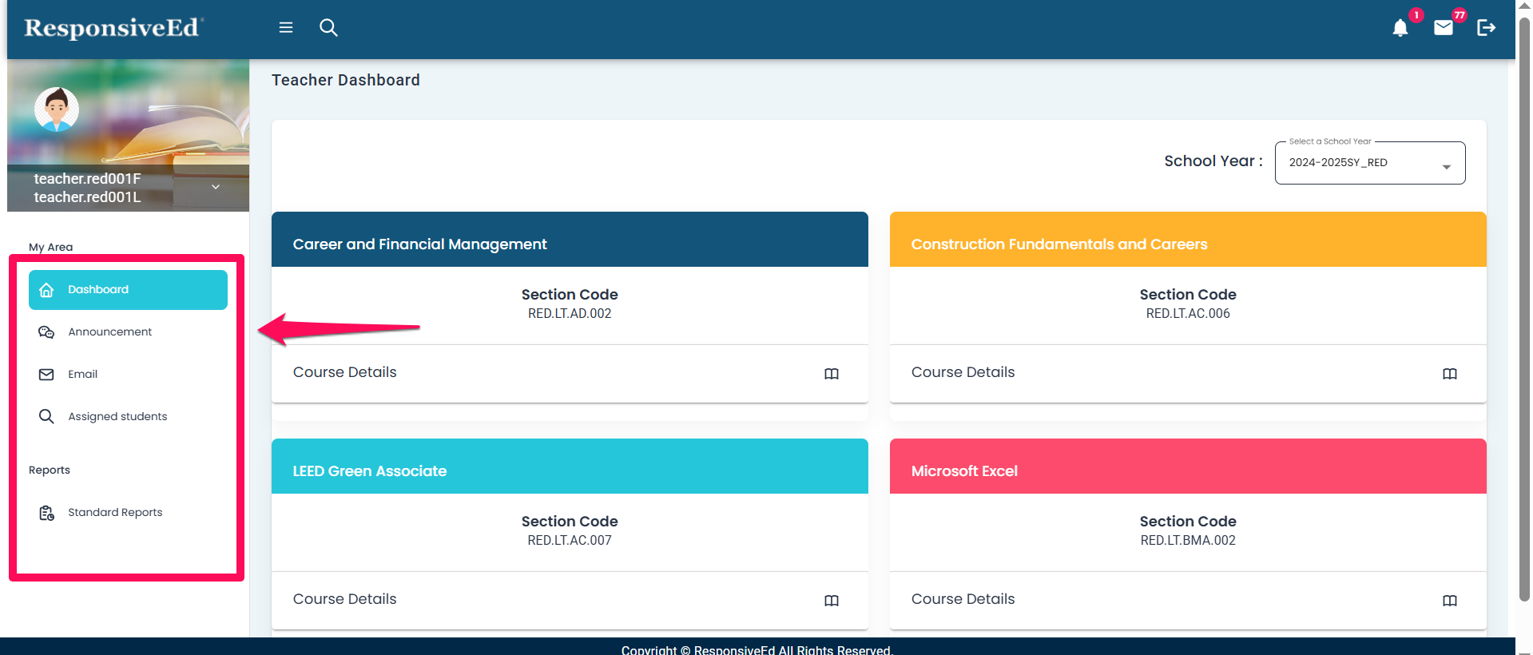Click the teacher avatar picture

tap(57, 109)
